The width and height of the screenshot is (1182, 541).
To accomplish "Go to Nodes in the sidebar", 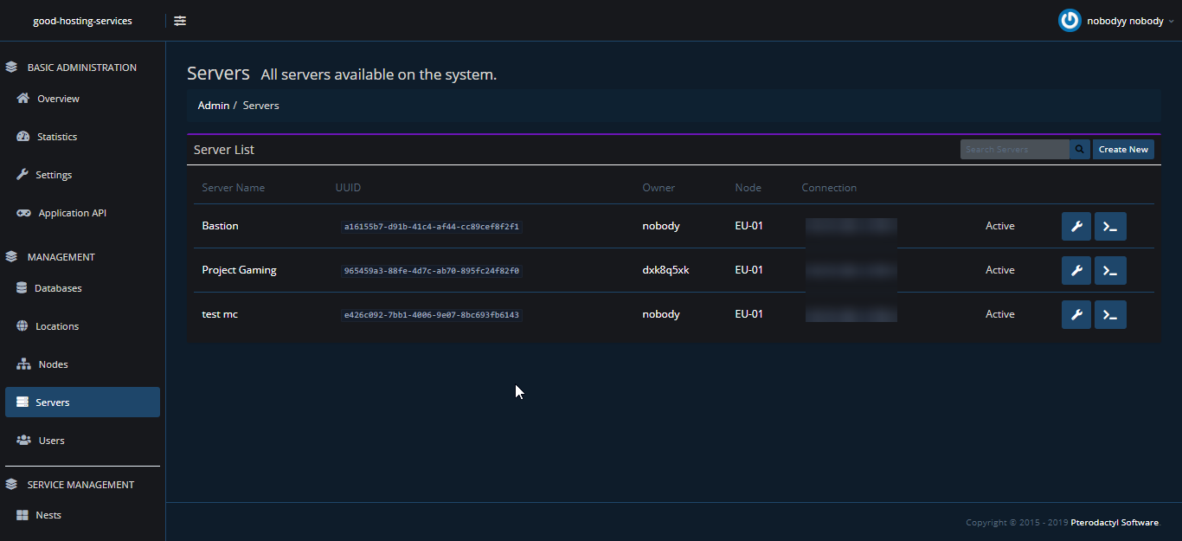I will click(53, 364).
